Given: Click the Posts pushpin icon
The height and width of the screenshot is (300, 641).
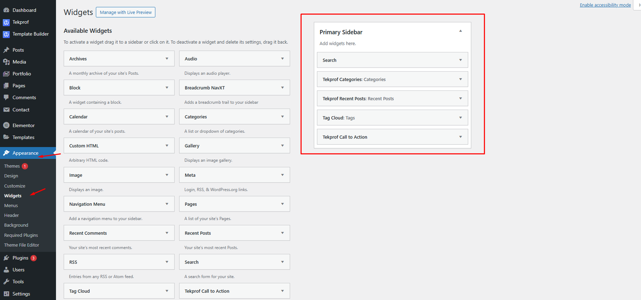Looking at the screenshot, I should click(6, 50).
